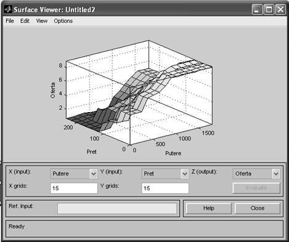Maximize the Surface Viewer window
This screenshot has height=242, width=289.
pyautogui.click(x=269, y=10)
